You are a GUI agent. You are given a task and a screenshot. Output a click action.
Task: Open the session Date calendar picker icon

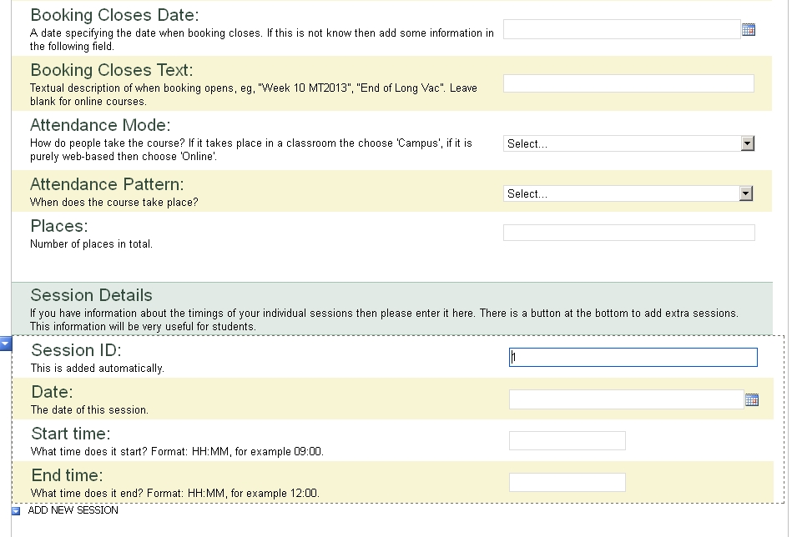(751, 400)
